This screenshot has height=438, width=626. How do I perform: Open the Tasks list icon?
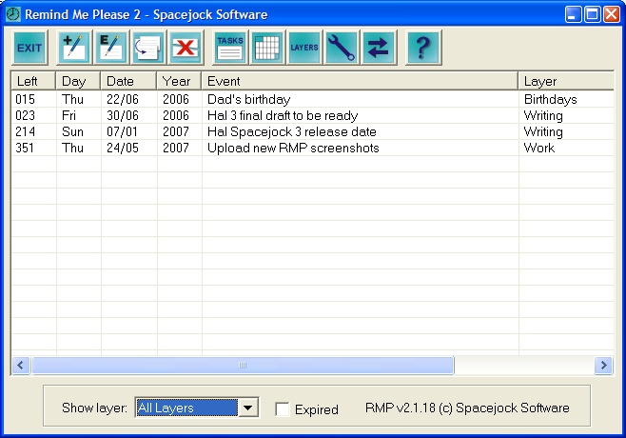(x=229, y=47)
